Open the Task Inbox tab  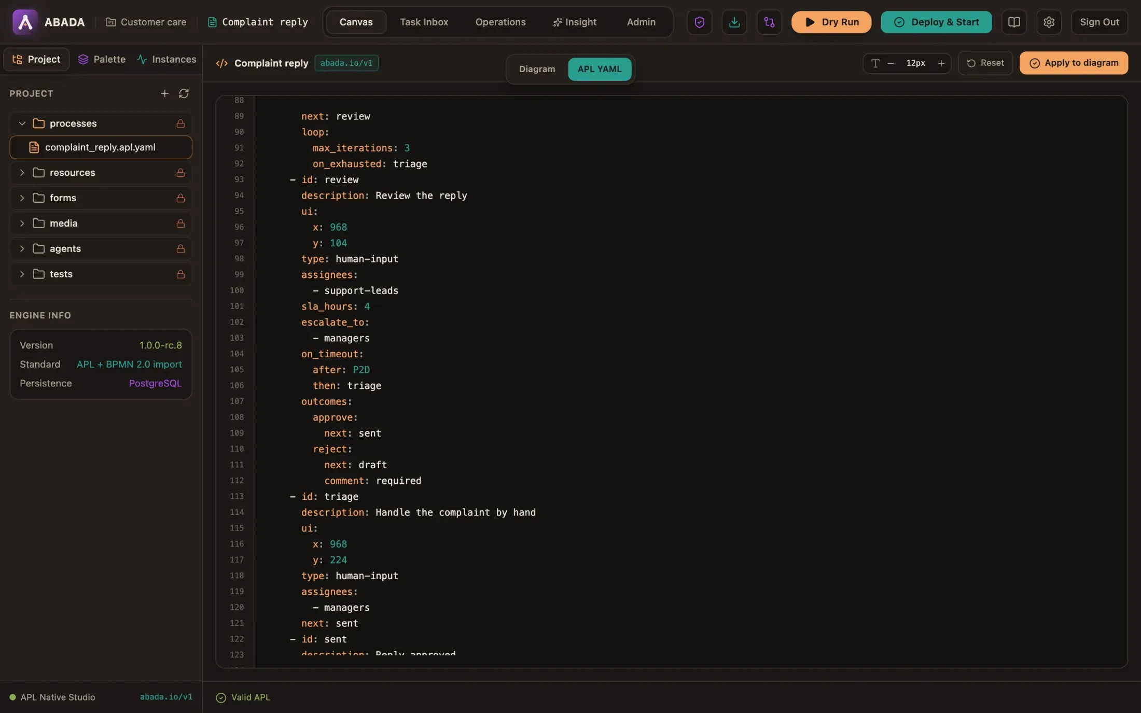point(424,22)
